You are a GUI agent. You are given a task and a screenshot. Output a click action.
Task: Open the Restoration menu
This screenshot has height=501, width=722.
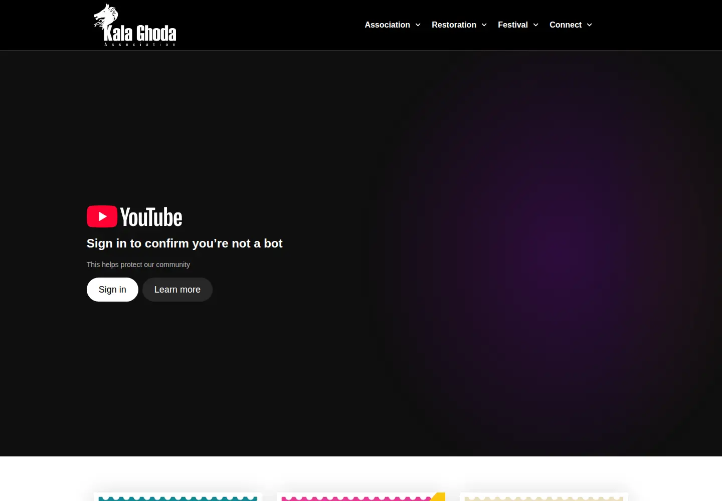[x=454, y=25]
